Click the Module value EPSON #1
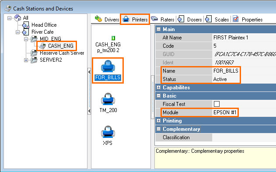 coord(225,112)
